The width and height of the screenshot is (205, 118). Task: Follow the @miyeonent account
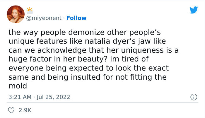tap(76, 18)
